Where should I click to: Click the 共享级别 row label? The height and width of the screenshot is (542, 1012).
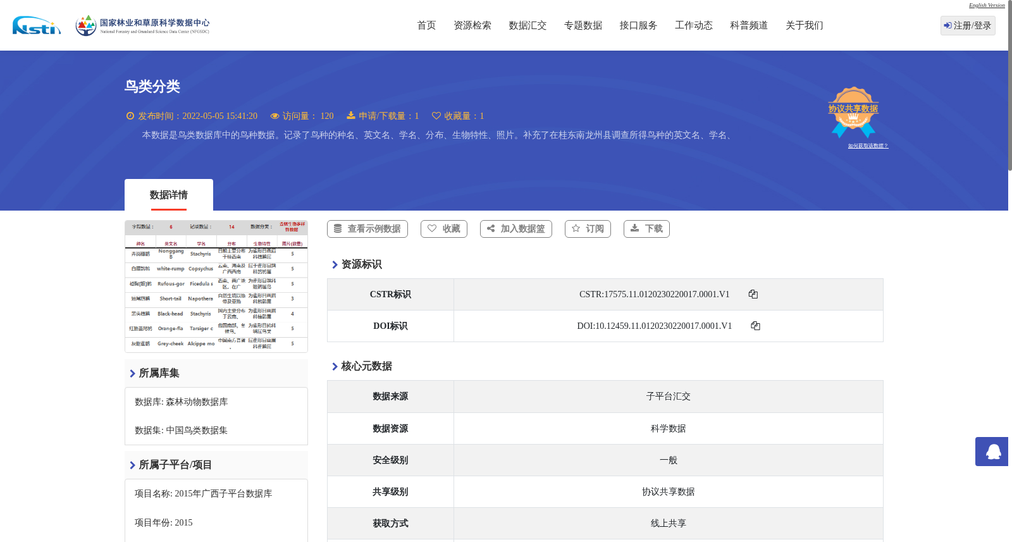point(390,492)
